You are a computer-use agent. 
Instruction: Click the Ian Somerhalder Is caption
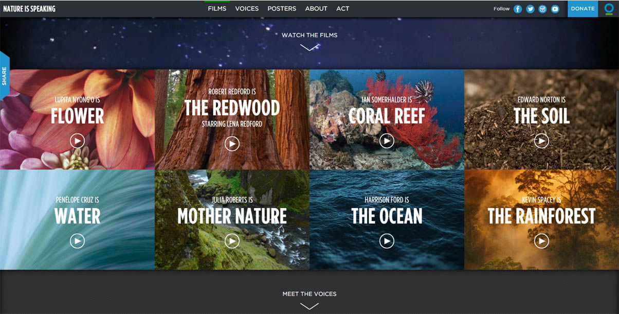tap(387, 100)
